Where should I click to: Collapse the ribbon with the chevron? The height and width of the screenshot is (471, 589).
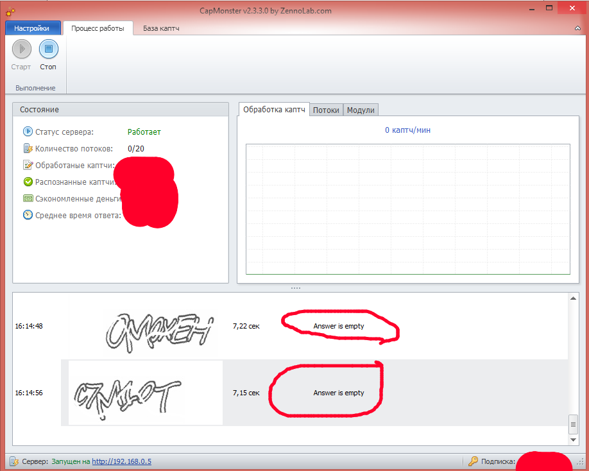tap(577, 28)
